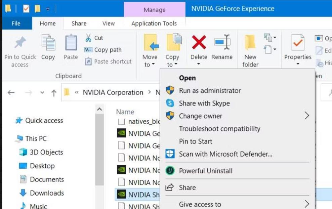This screenshot has width=332, height=209.
Task: Click the red Delete icon in ribbon
Action: tap(199, 42)
